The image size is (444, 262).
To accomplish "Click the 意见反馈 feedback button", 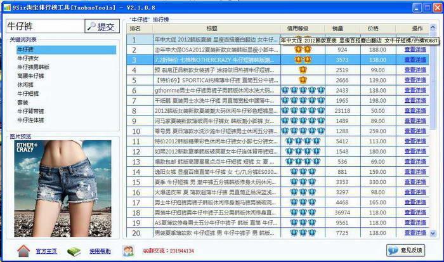I will click(406, 251).
